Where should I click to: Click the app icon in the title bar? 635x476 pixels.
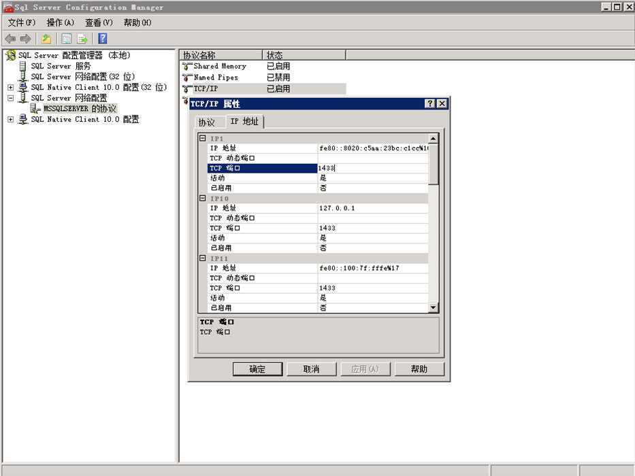[8, 7]
